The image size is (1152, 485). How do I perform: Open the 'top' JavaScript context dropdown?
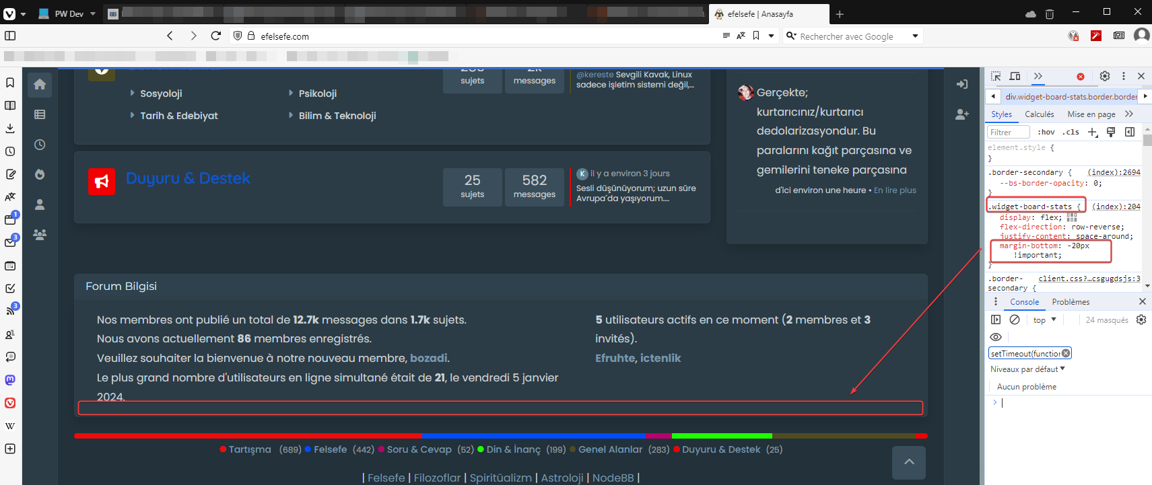[1044, 320]
